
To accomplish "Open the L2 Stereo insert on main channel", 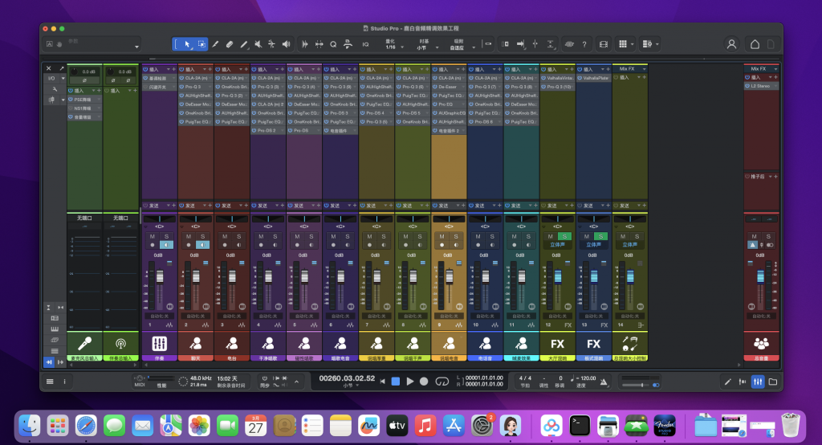I will pos(761,86).
